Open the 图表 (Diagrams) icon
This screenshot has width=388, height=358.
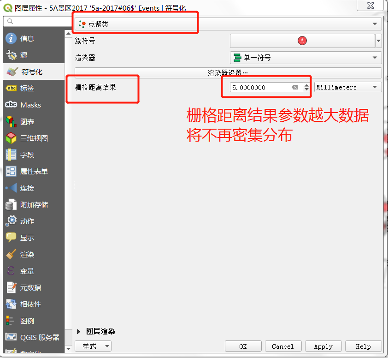click(x=11, y=122)
